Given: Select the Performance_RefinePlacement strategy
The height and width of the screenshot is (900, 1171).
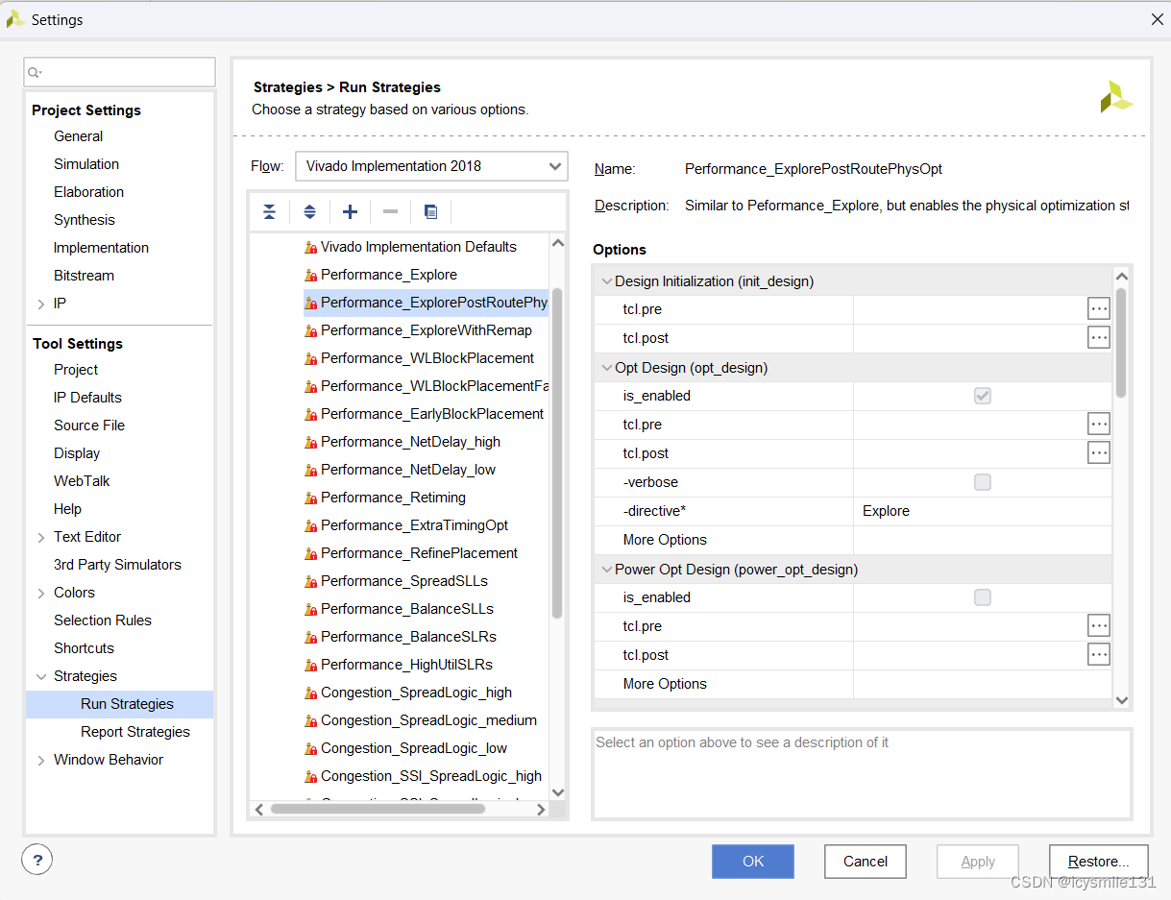Looking at the screenshot, I should click(419, 553).
